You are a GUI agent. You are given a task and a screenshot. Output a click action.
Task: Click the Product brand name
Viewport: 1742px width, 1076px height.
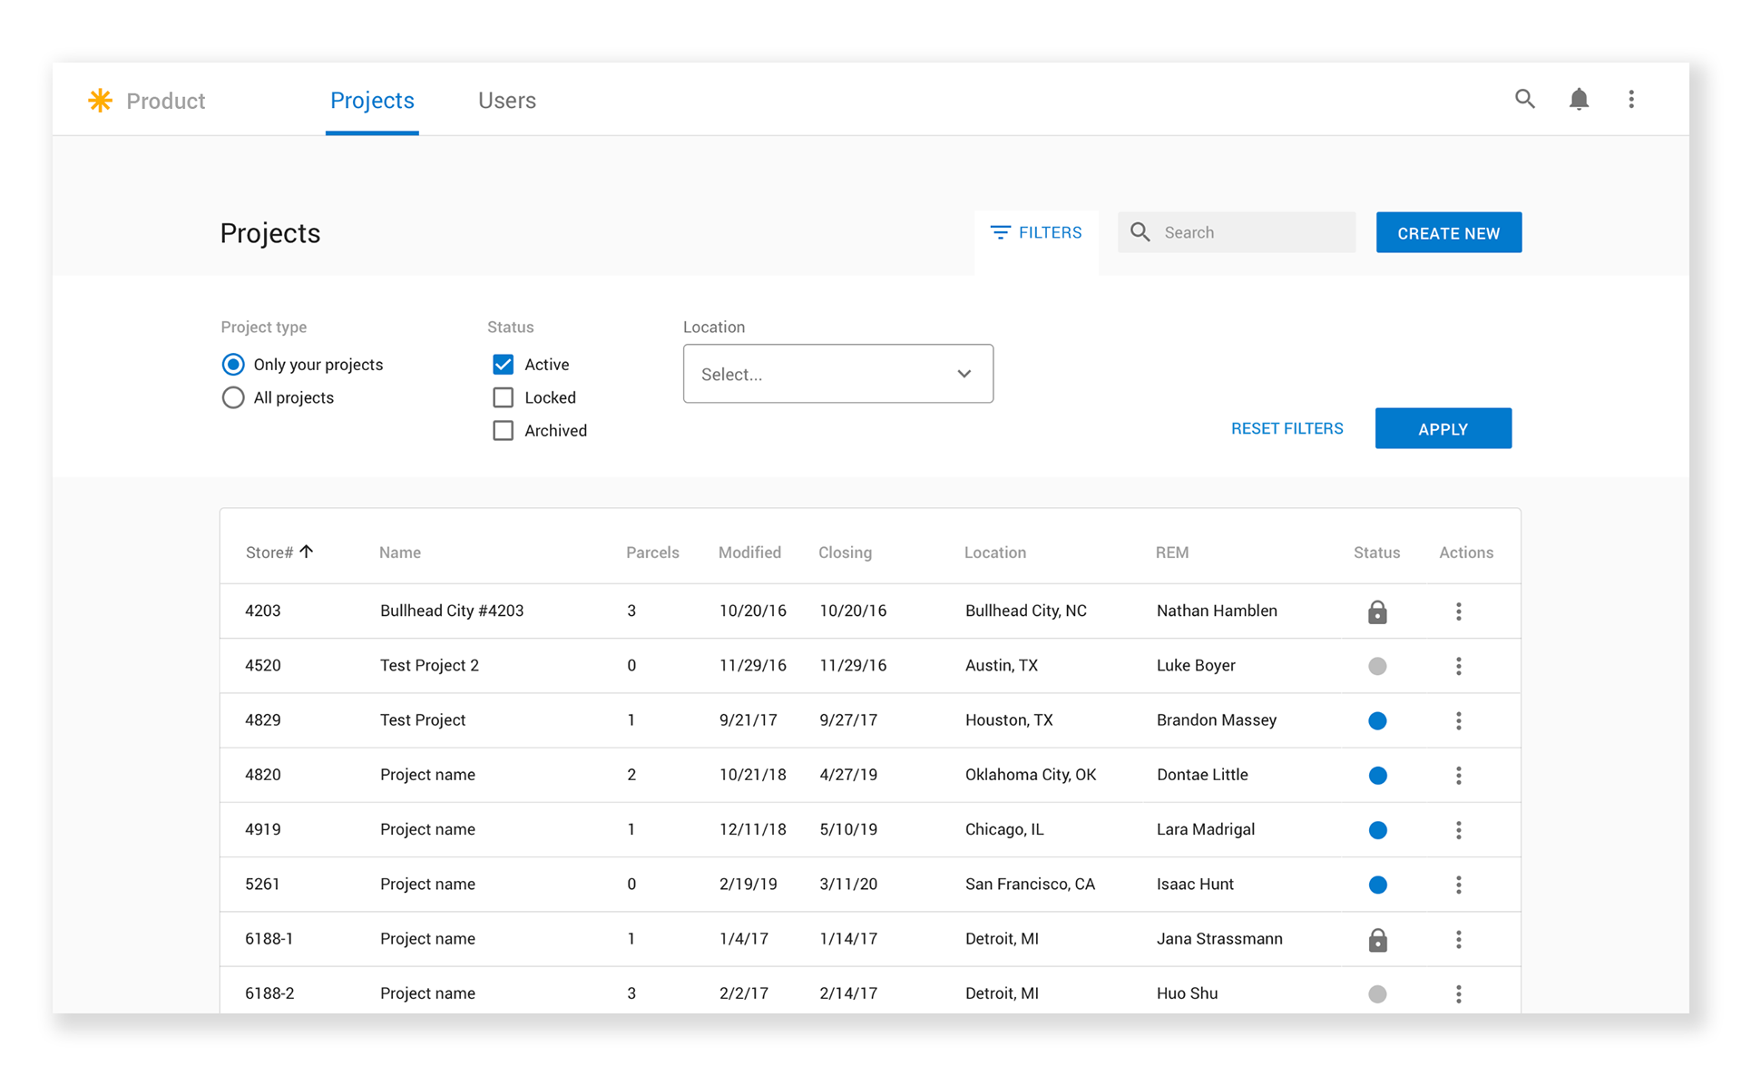tap(166, 101)
